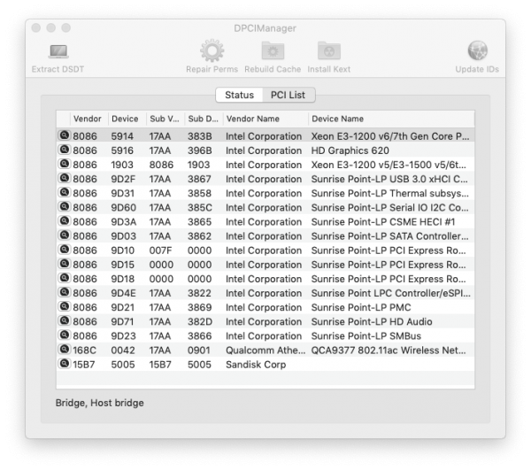Image resolution: width=531 pixels, height=470 pixels.
Task: Click lookup icon for HD Audio row
Action: coord(64,320)
